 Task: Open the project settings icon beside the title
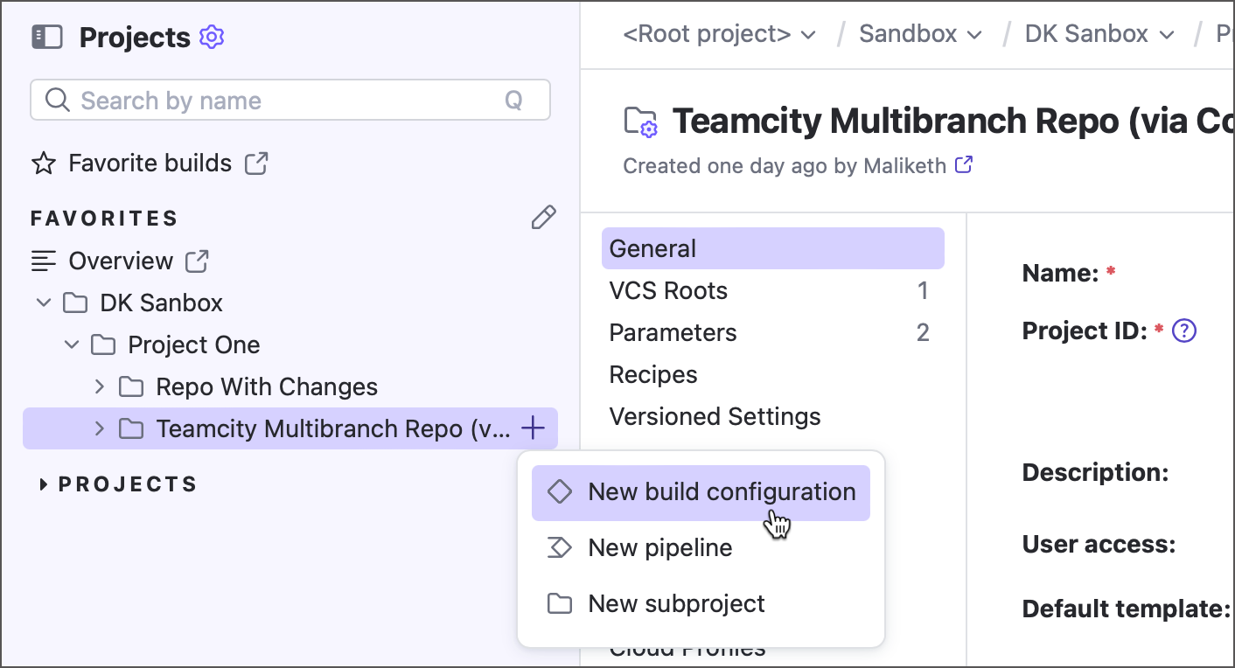tap(641, 122)
